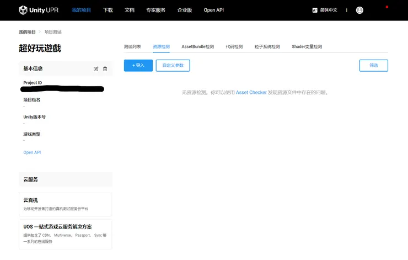
Task: Switch to 测试列表 tab
Action: click(x=132, y=46)
